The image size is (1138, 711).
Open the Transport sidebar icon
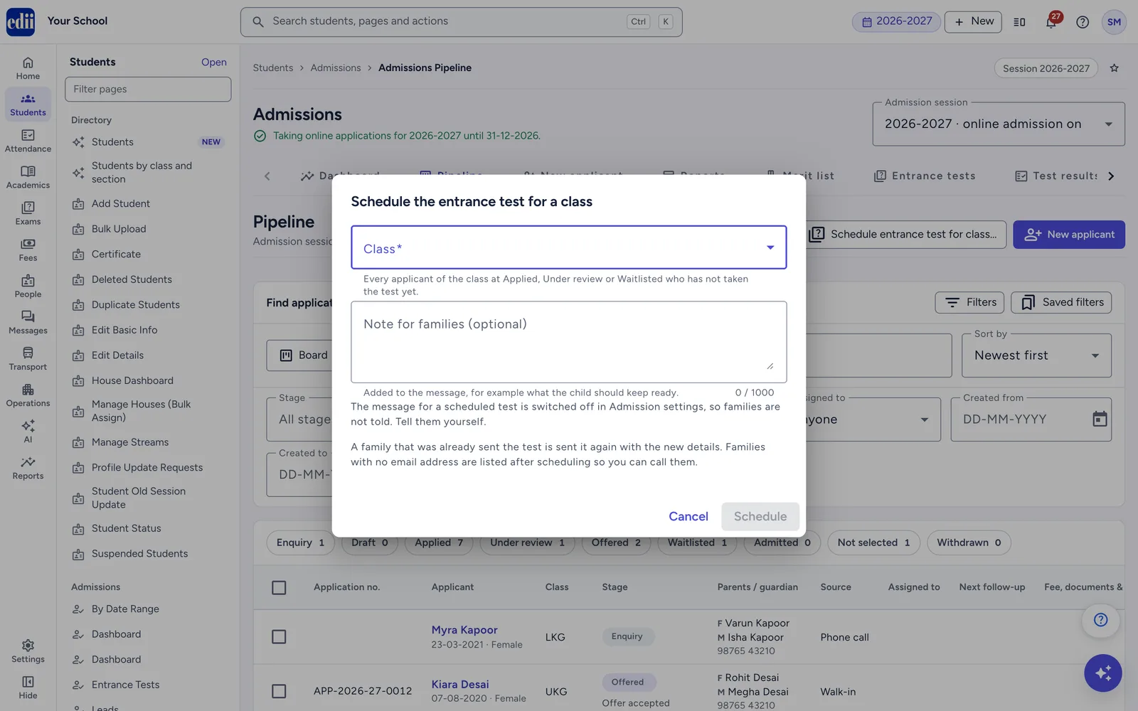point(28,358)
